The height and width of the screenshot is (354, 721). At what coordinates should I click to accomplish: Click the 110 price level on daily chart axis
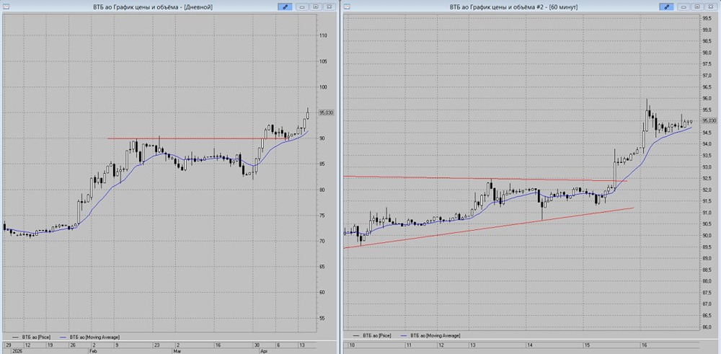[x=322, y=36]
